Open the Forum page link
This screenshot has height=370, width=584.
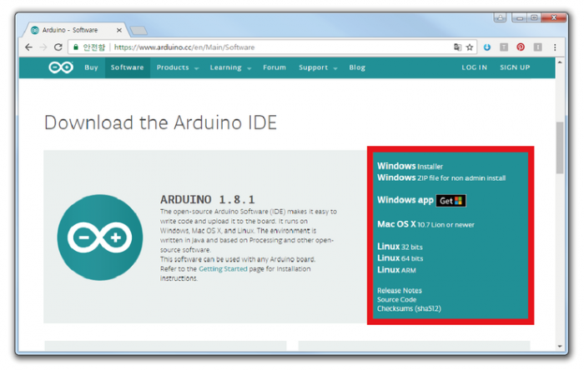pyautogui.click(x=274, y=67)
